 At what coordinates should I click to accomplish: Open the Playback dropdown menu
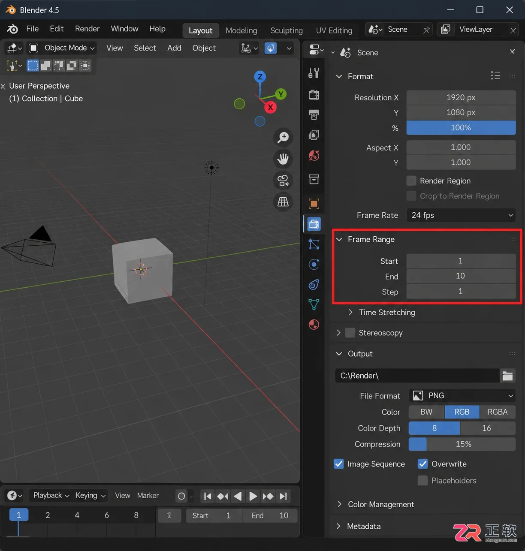51,495
